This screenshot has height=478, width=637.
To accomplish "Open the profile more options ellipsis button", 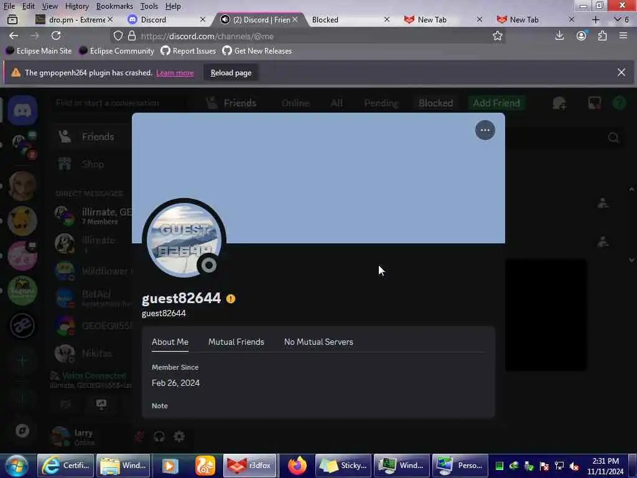I will 485,130.
